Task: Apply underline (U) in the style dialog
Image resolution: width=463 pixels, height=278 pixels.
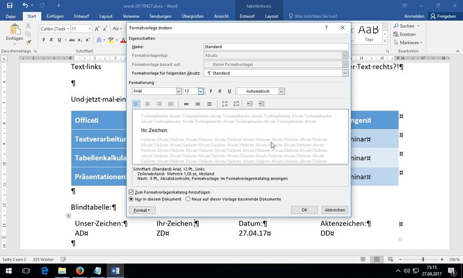Action: coord(229,91)
